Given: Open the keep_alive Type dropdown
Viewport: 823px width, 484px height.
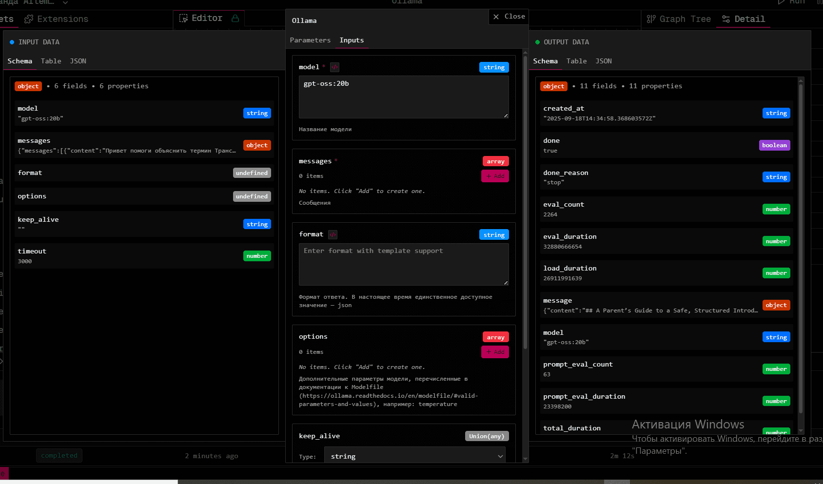Looking at the screenshot, I should 414,456.
